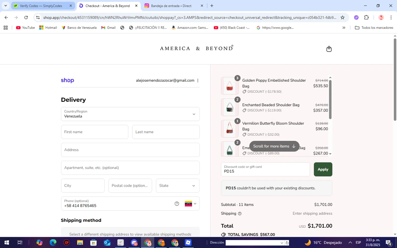Switch to Bandeja de entrada Direct tab
The image size is (397, 248).
pos(171,6)
